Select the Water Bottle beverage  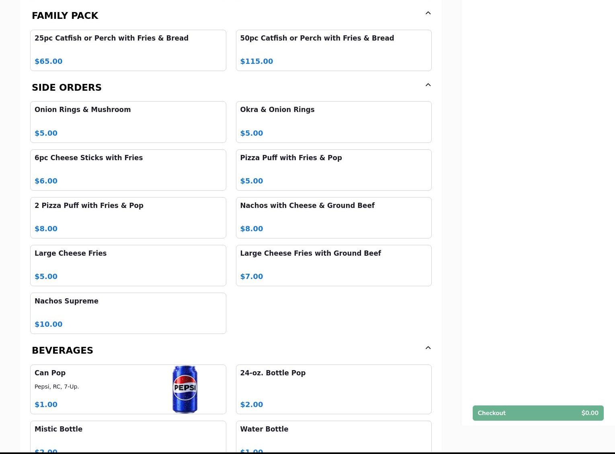pyautogui.click(x=333, y=437)
